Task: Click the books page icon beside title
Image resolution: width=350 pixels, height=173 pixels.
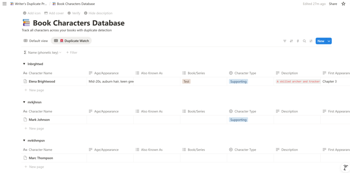Action: [26, 23]
